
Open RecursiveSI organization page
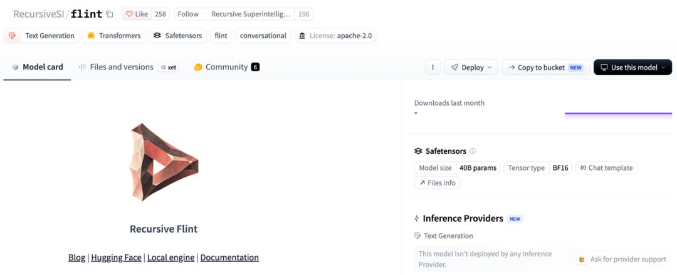pyautogui.click(x=38, y=14)
